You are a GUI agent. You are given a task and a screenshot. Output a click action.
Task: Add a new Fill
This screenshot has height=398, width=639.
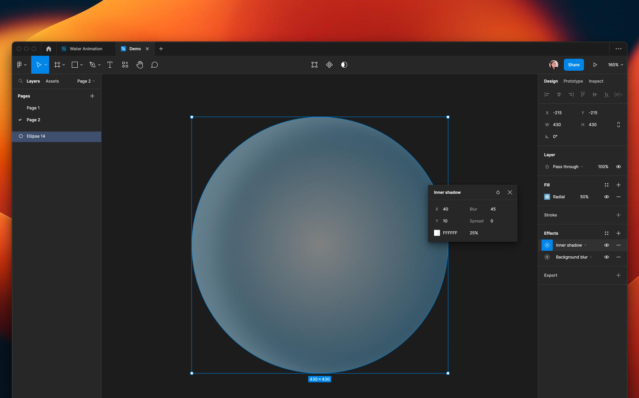coord(619,185)
